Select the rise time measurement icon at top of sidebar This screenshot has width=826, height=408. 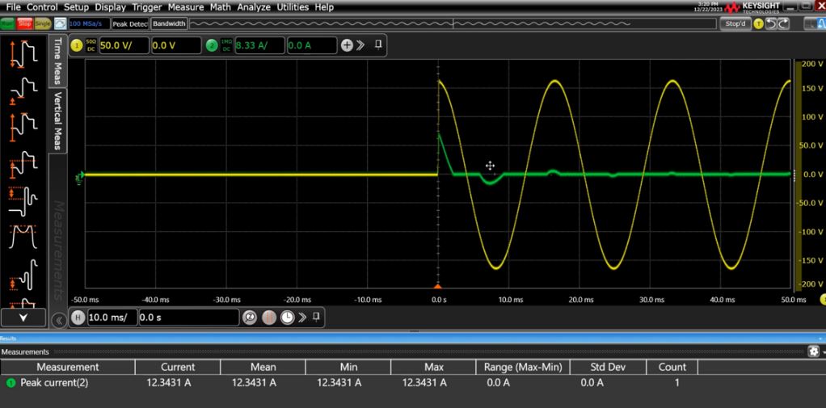click(x=23, y=53)
